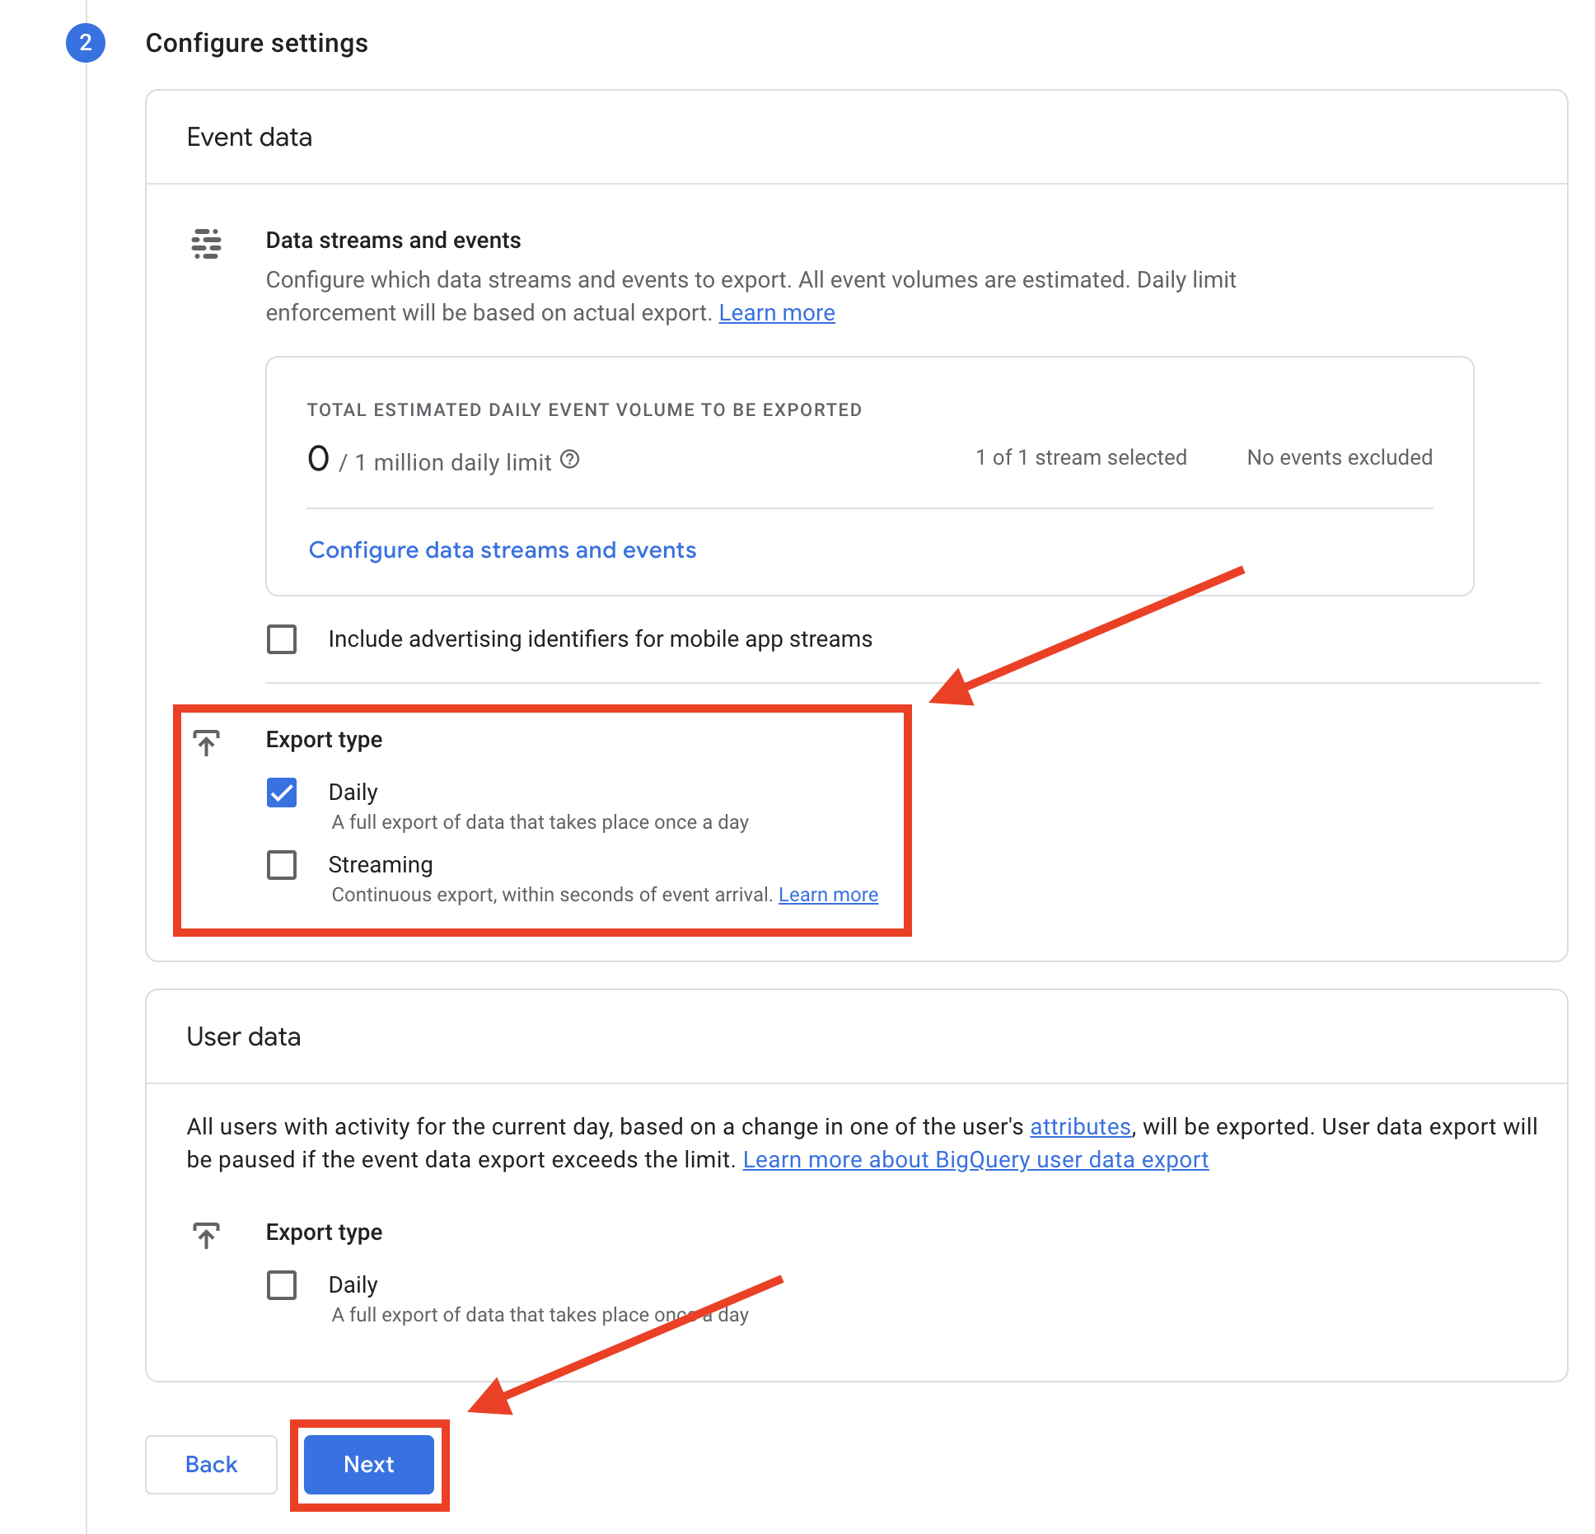Click the total estimated daily event volume label
This screenshot has height=1534, width=1595.
pos(585,410)
